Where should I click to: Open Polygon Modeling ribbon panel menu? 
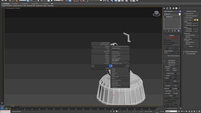pos(7,6)
